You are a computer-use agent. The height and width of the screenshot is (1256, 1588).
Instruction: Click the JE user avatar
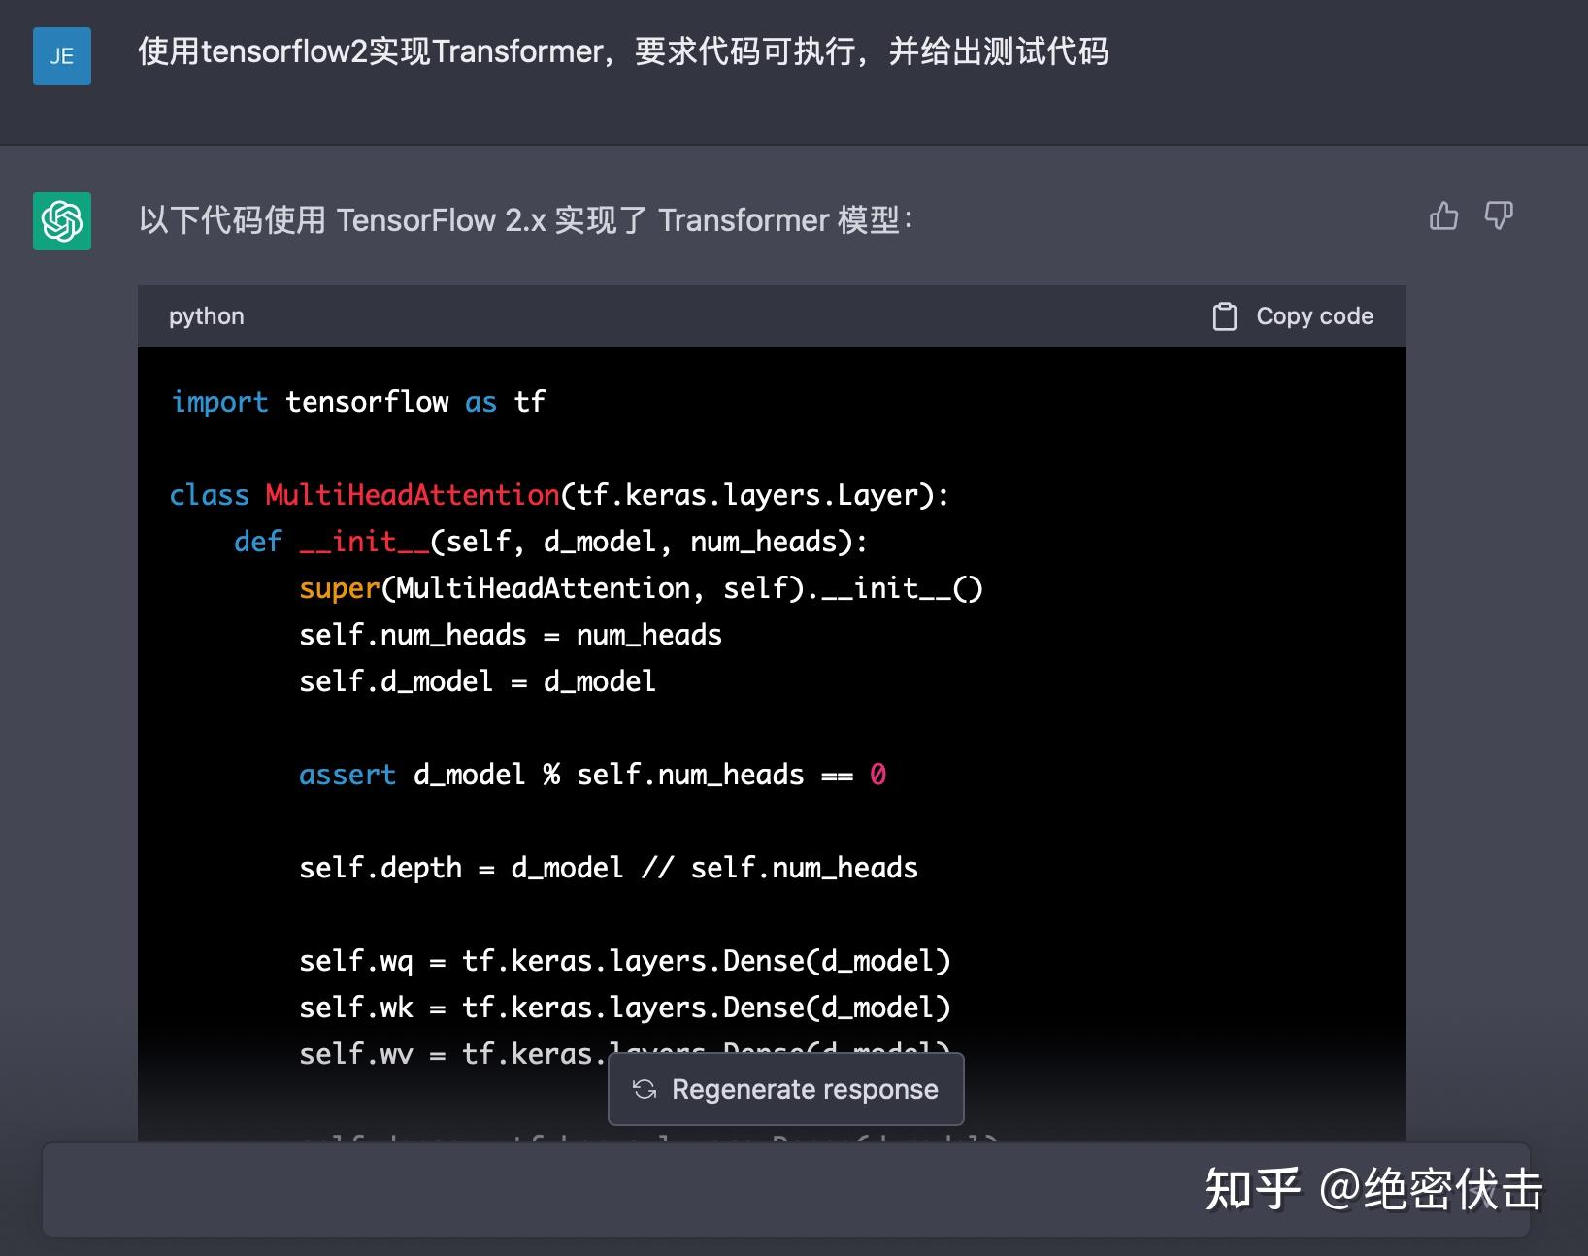[62, 56]
